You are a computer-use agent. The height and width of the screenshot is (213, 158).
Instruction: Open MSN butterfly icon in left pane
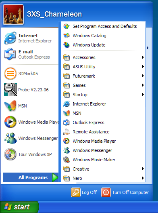(x=10, y=106)
